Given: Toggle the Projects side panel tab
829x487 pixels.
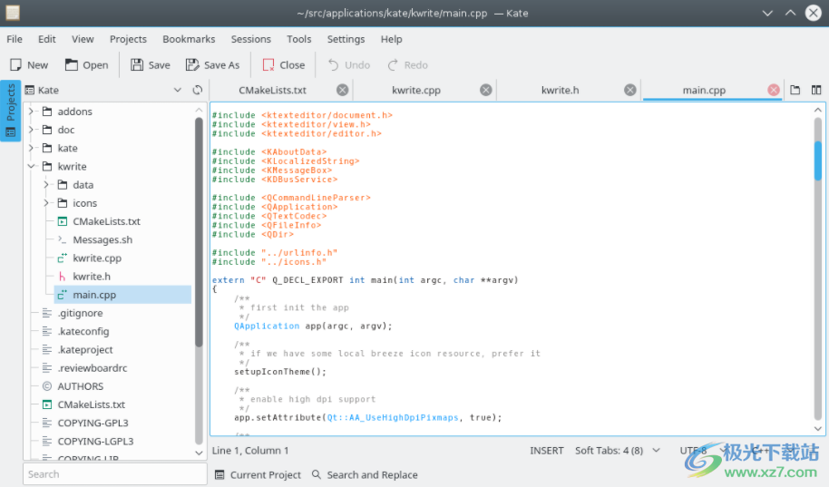Looking at the screenshot, I should coord(11,111).
